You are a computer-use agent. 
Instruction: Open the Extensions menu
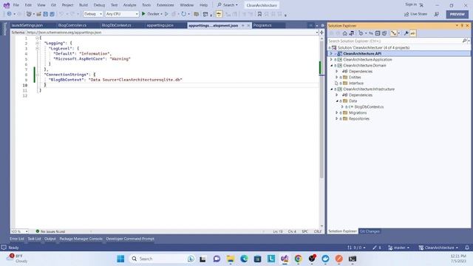[x=166, y=5]
